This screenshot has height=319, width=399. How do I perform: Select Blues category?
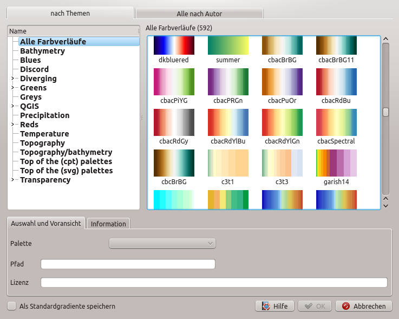[30, 60]
